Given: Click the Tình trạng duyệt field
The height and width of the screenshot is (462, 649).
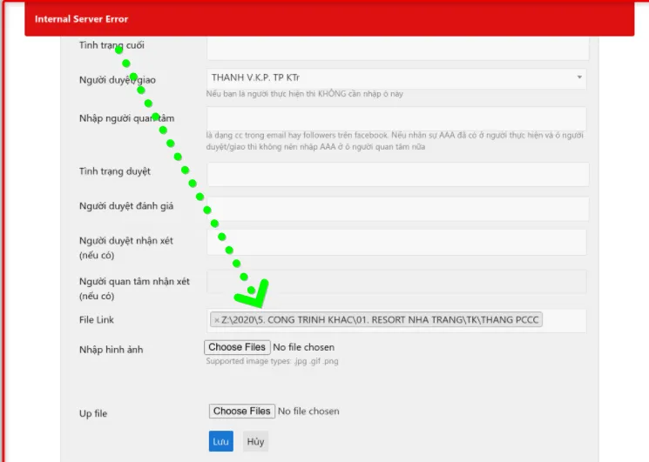Looking at the screenshot, I should (398, 173).
